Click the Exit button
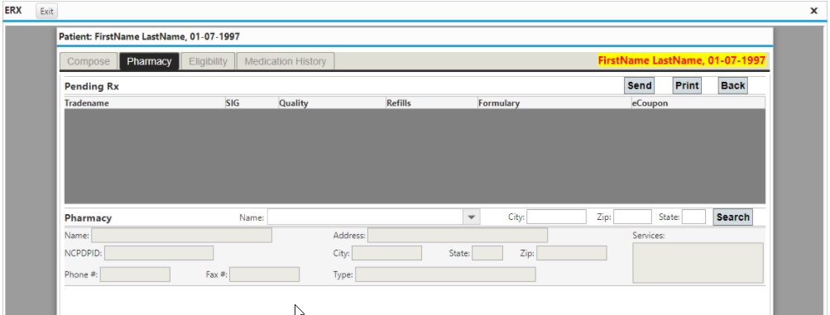830x315 pixels. [47, 11]
